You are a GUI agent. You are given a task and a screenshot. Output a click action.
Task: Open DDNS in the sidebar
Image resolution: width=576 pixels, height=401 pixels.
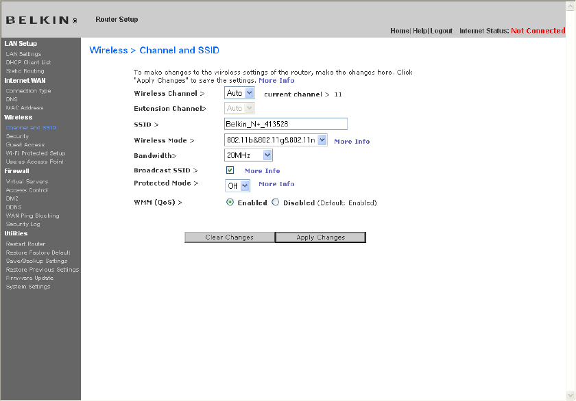point(14,207)
